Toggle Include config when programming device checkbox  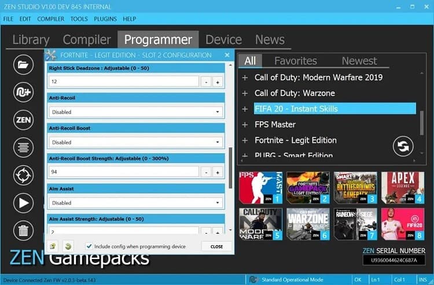89,246
